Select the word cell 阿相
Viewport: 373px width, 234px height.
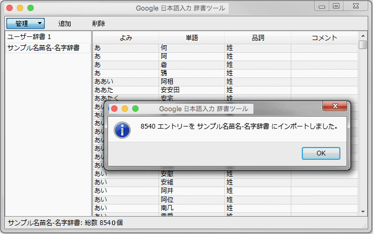click(192, 82)
